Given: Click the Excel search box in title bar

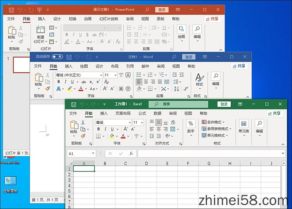Looking at the screenshot, I should pyautogui.click(x=179, y=104).
